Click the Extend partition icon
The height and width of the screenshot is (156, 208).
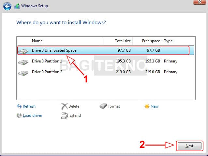[x=65, y=115]
